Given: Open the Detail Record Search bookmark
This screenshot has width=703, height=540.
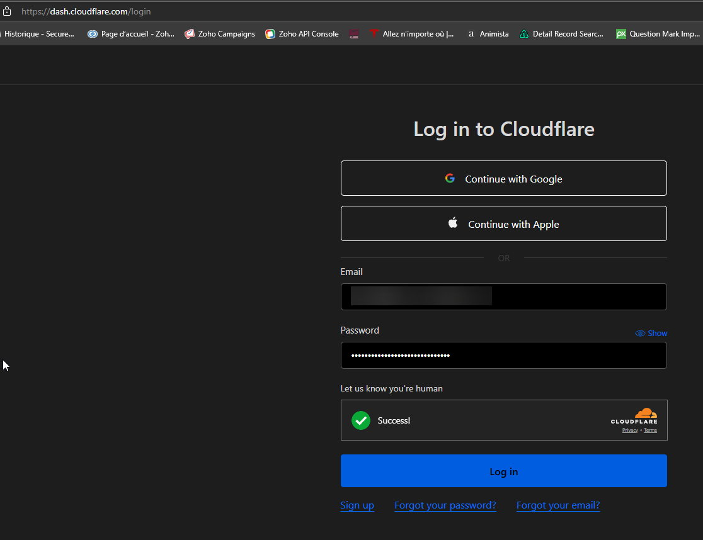Looking at the screenshot, I should click(x=561, y=33).
